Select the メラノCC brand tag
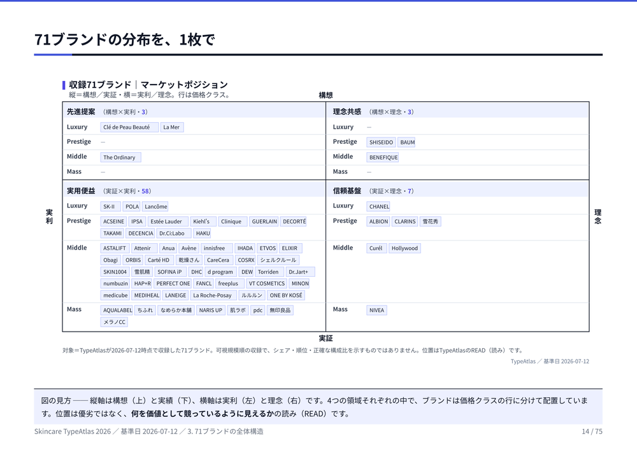This screenshot has width=637, height=450. coord(114,322)
